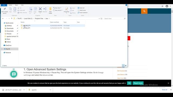Click Select all in ribbon
Viewport: 173px width, 97px height.
tap(81, 8)
